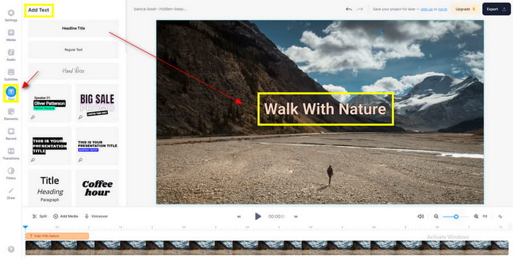Undo the last action
513x259 pixels.
point(349,9)
